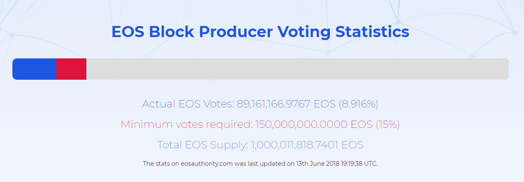Click the 1,000,011,818.7401 EOS supply value

307,145
